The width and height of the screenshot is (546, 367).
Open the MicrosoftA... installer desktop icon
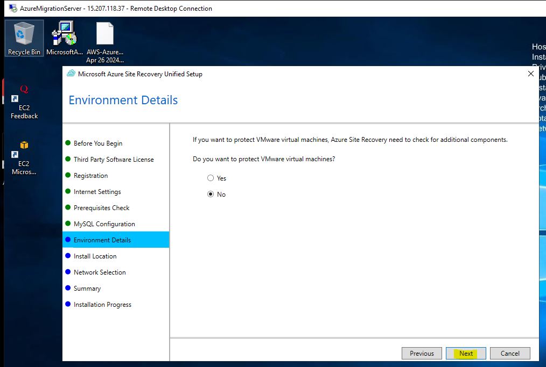coord(65,35)
